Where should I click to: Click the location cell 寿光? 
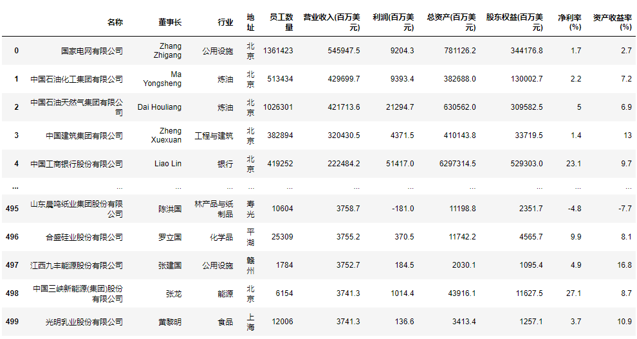pos(250,209)
